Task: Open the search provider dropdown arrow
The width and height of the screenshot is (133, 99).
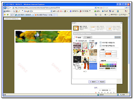Action: pos(128,8)
